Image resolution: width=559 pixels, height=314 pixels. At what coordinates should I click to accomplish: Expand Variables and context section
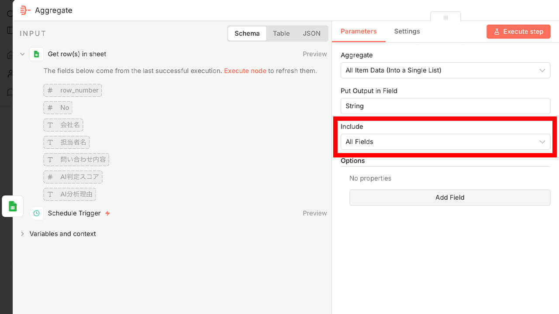(22, 234)
